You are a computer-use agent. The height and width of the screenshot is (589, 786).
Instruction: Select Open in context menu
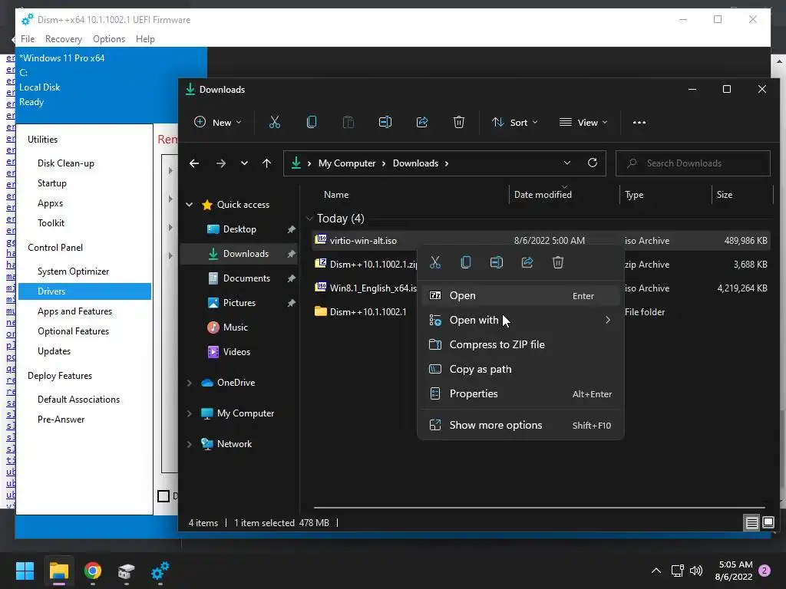520,295
